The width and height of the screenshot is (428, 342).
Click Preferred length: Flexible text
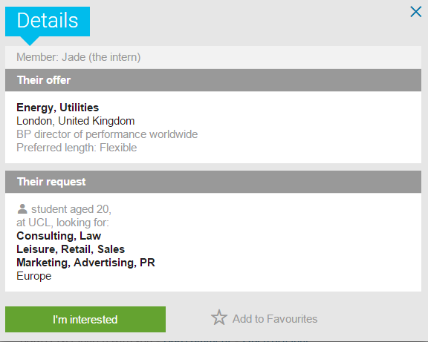tap(77, 148)
